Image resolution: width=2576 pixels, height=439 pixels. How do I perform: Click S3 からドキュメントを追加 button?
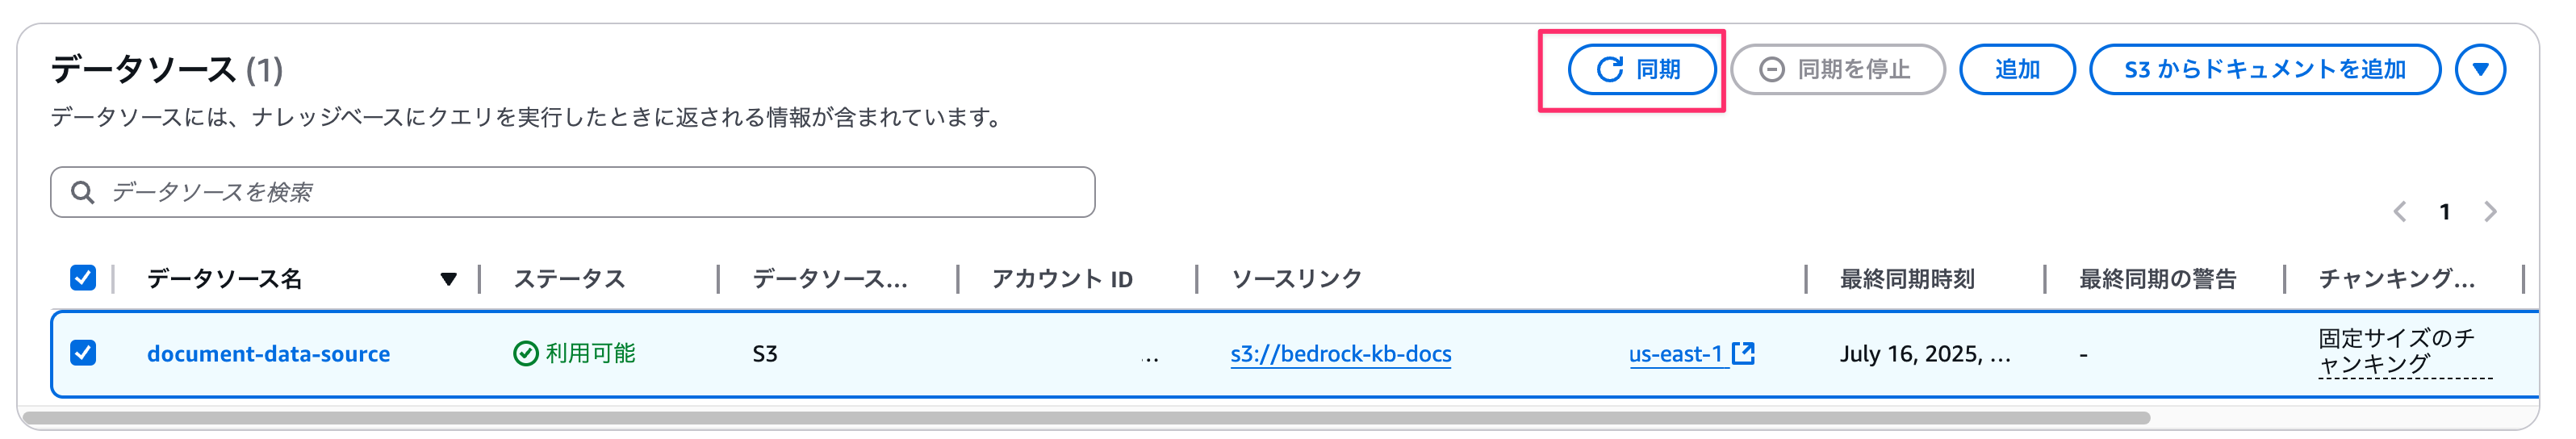tap(2264, 69)
